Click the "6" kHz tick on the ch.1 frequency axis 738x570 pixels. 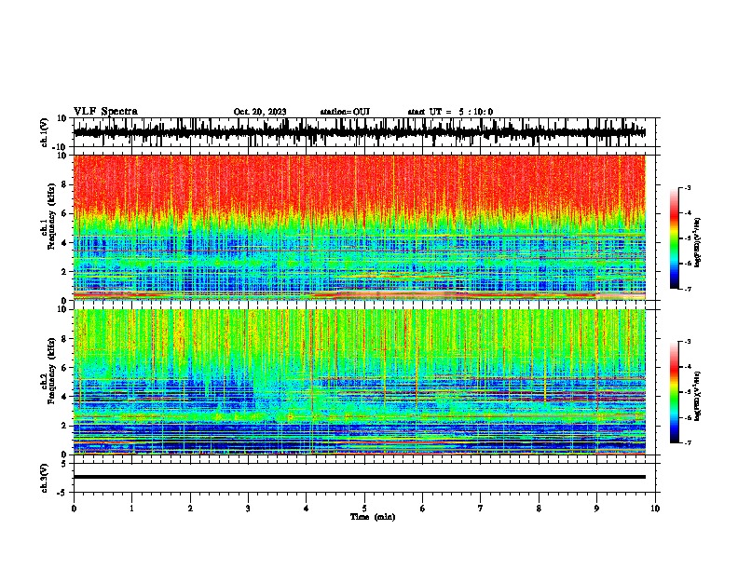tap(64, 213)
